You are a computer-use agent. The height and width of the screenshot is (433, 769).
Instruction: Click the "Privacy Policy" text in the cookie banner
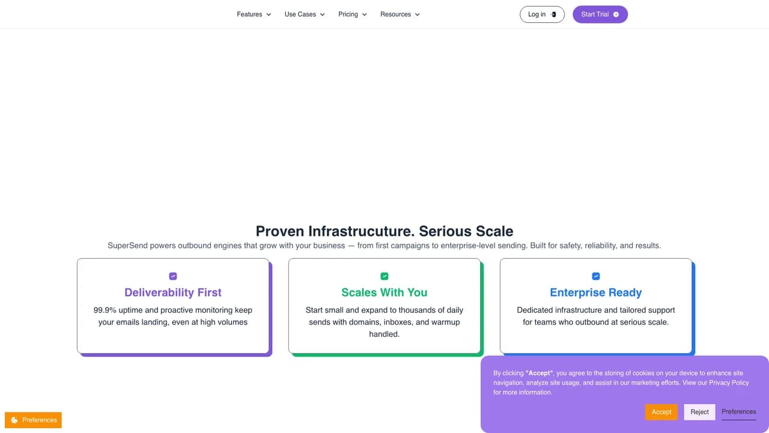click(x=729, y=382)
